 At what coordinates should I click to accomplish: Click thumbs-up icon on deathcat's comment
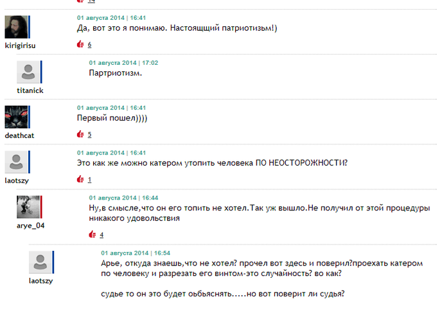coord(80,134)
